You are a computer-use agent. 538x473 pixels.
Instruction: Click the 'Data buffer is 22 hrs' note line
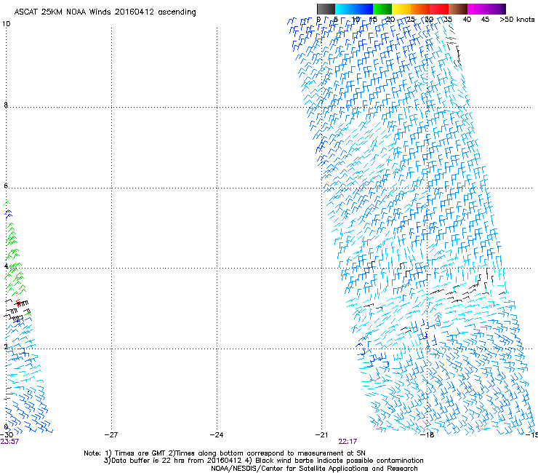263,461
